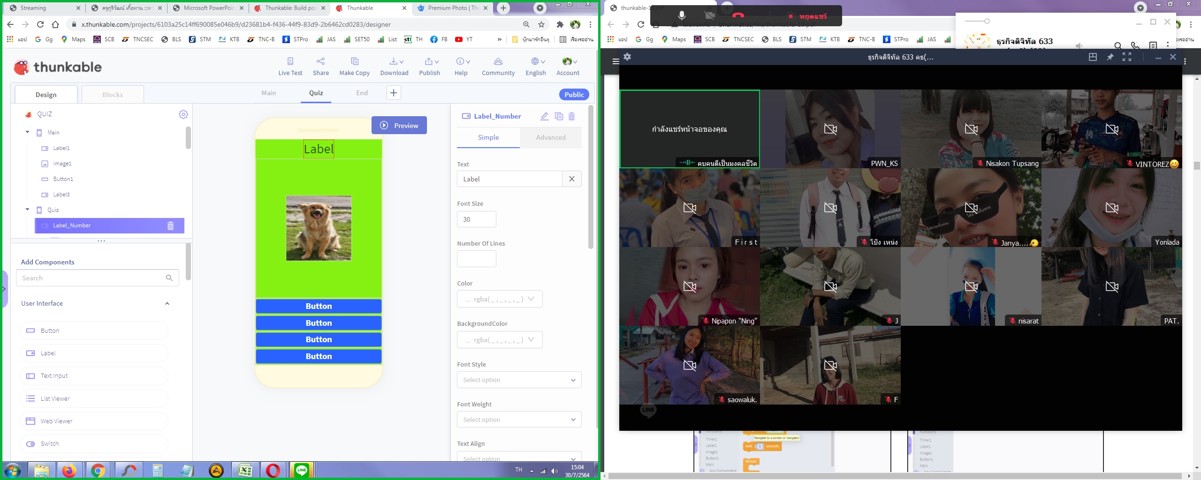This screenshot has width=1201, height=480.
Task: Select Button1 in component tree
Action: [63, 179]
